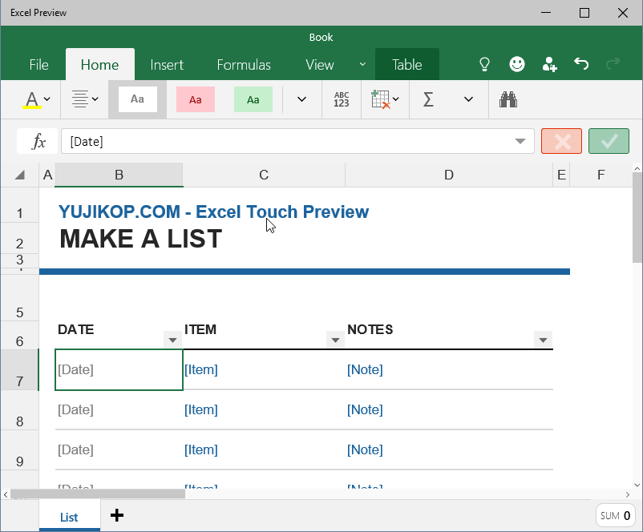The image size is (643, 532).
Task: Open the font color tool
Action: tap(32, 99)
